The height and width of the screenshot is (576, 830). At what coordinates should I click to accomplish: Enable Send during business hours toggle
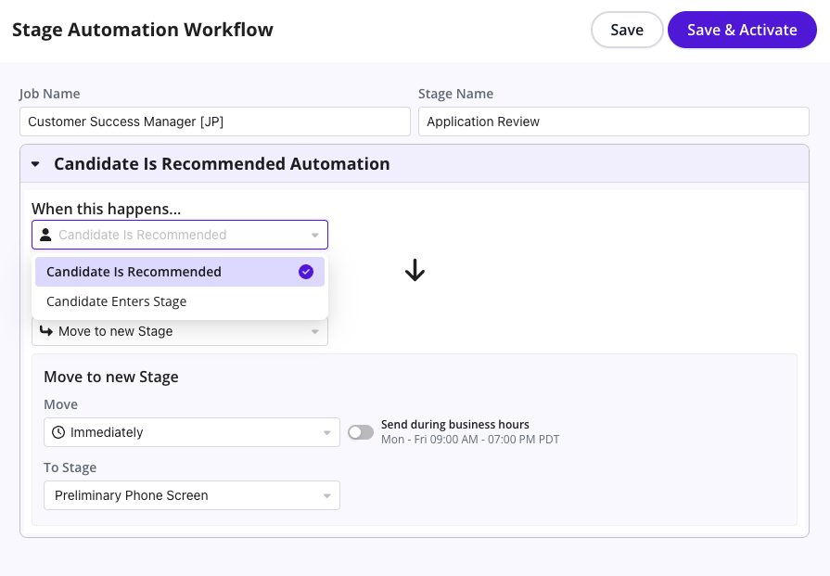tap(360, 432)
